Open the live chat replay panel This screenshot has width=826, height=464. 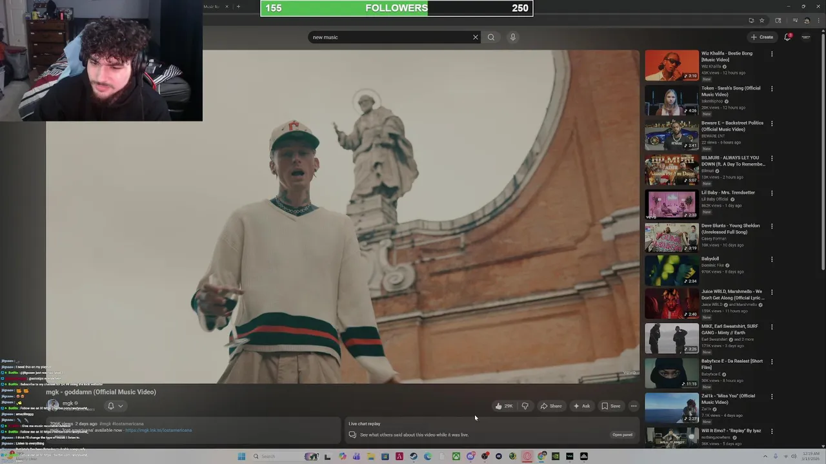[622, 434]
